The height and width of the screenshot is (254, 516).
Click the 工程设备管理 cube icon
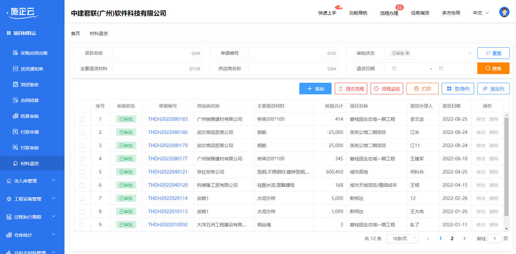point(9,199)
